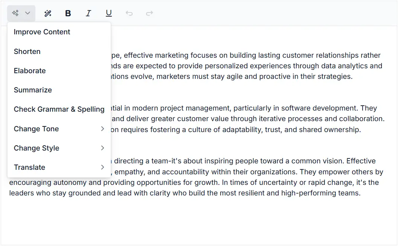Select the Summarize menu entry
Image resolution: width=398 pixels, height=246 pixels.
point(33,90)
